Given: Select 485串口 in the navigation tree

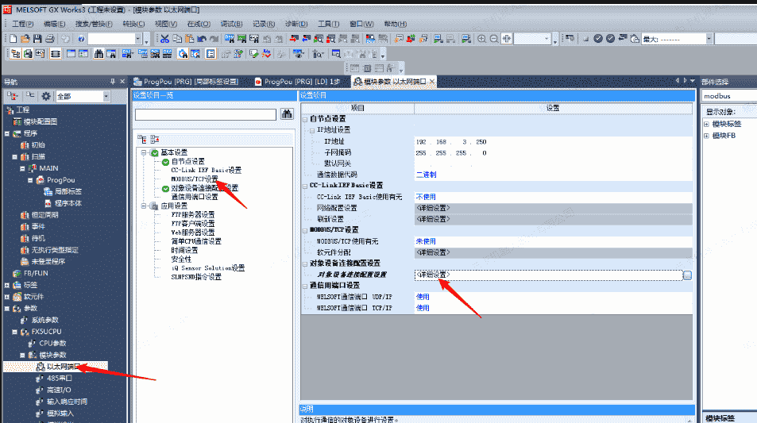Looking at the screenshot, I should (x=60, y=379).
